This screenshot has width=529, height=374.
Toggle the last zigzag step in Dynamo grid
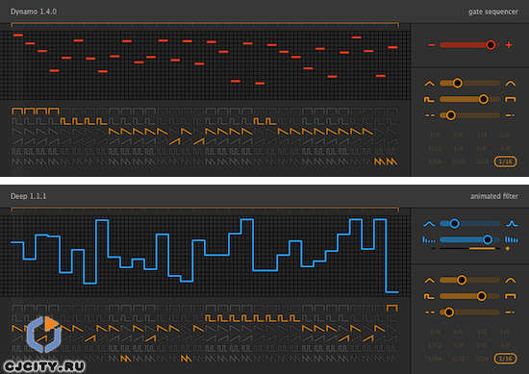point(391,162)
